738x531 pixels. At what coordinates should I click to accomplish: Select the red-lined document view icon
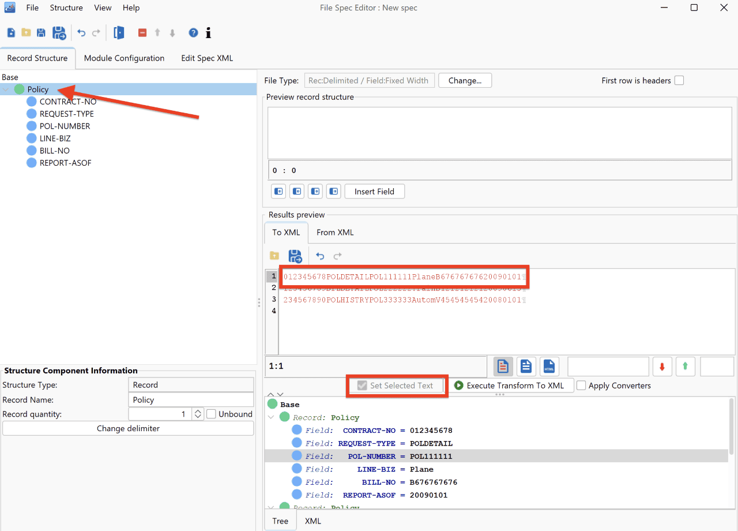503,367
